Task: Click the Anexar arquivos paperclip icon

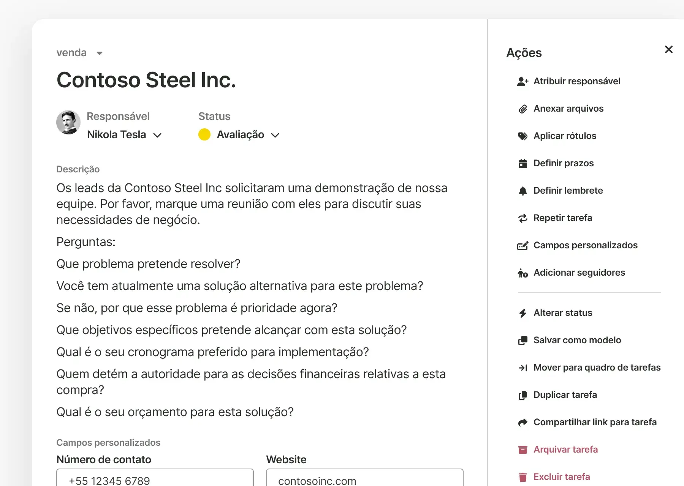Action: click(523, 109)
